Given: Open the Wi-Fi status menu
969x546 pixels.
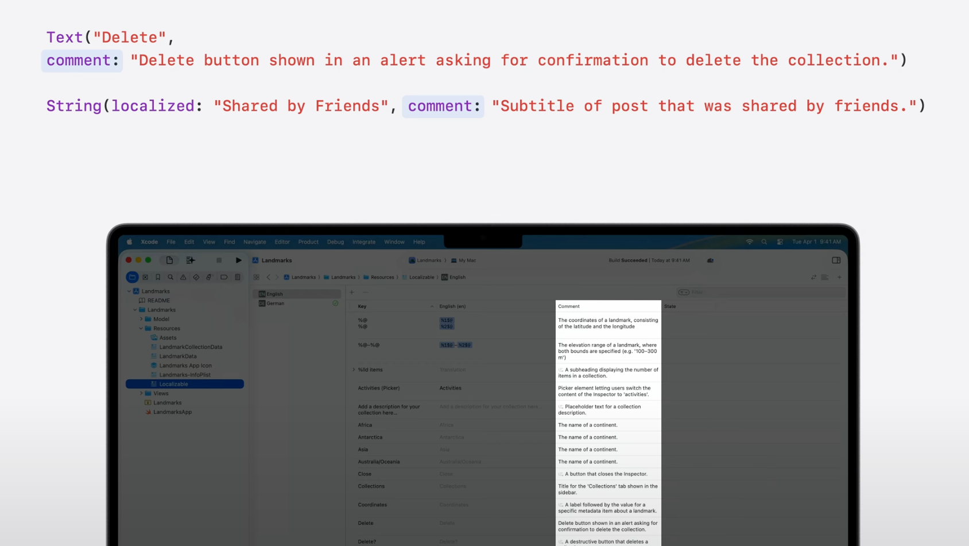Looking at the screenshot, I should point(749,242).
